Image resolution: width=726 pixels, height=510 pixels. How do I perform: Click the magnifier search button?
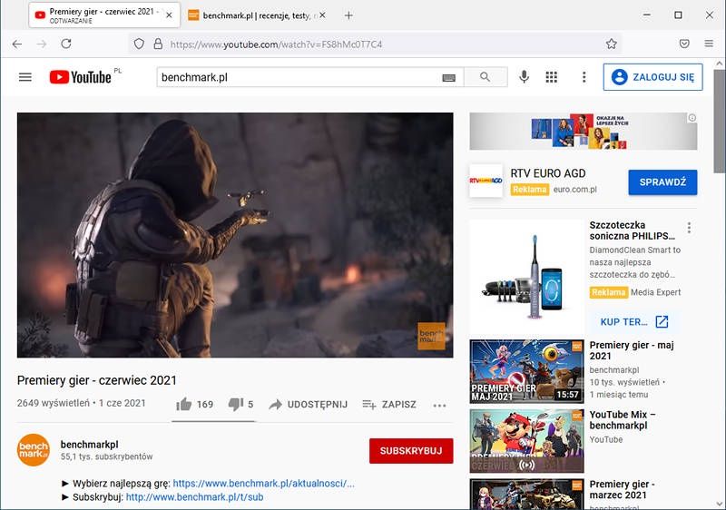click(x=486, y=77)
